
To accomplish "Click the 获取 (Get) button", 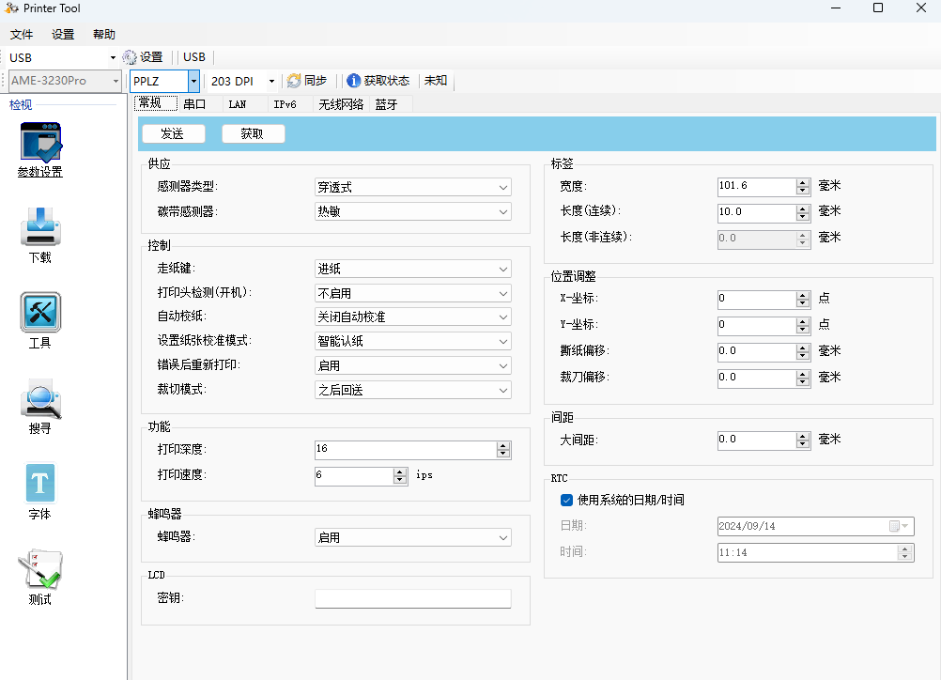I will coord(253,132).
